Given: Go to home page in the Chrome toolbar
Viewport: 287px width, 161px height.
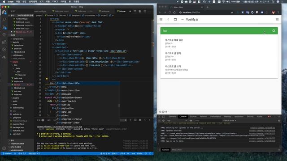Looking at the screenshot, I should [174, 13].
